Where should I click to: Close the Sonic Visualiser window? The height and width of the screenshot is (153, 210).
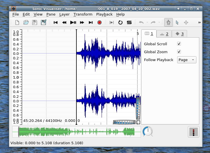(198, 9)
